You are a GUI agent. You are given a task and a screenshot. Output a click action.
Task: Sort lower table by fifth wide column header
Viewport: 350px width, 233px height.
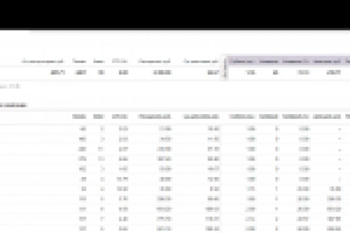pos(200,116)
